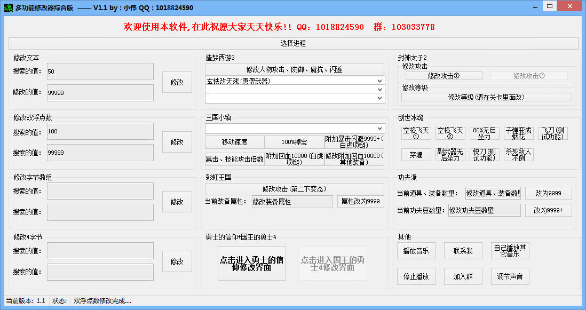
Task: Enter 勇士的信仰 modification interface
Action: point(251,264)
